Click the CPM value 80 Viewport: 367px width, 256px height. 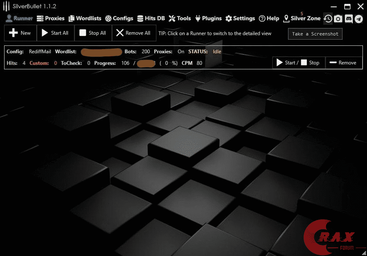pos(199,63)
